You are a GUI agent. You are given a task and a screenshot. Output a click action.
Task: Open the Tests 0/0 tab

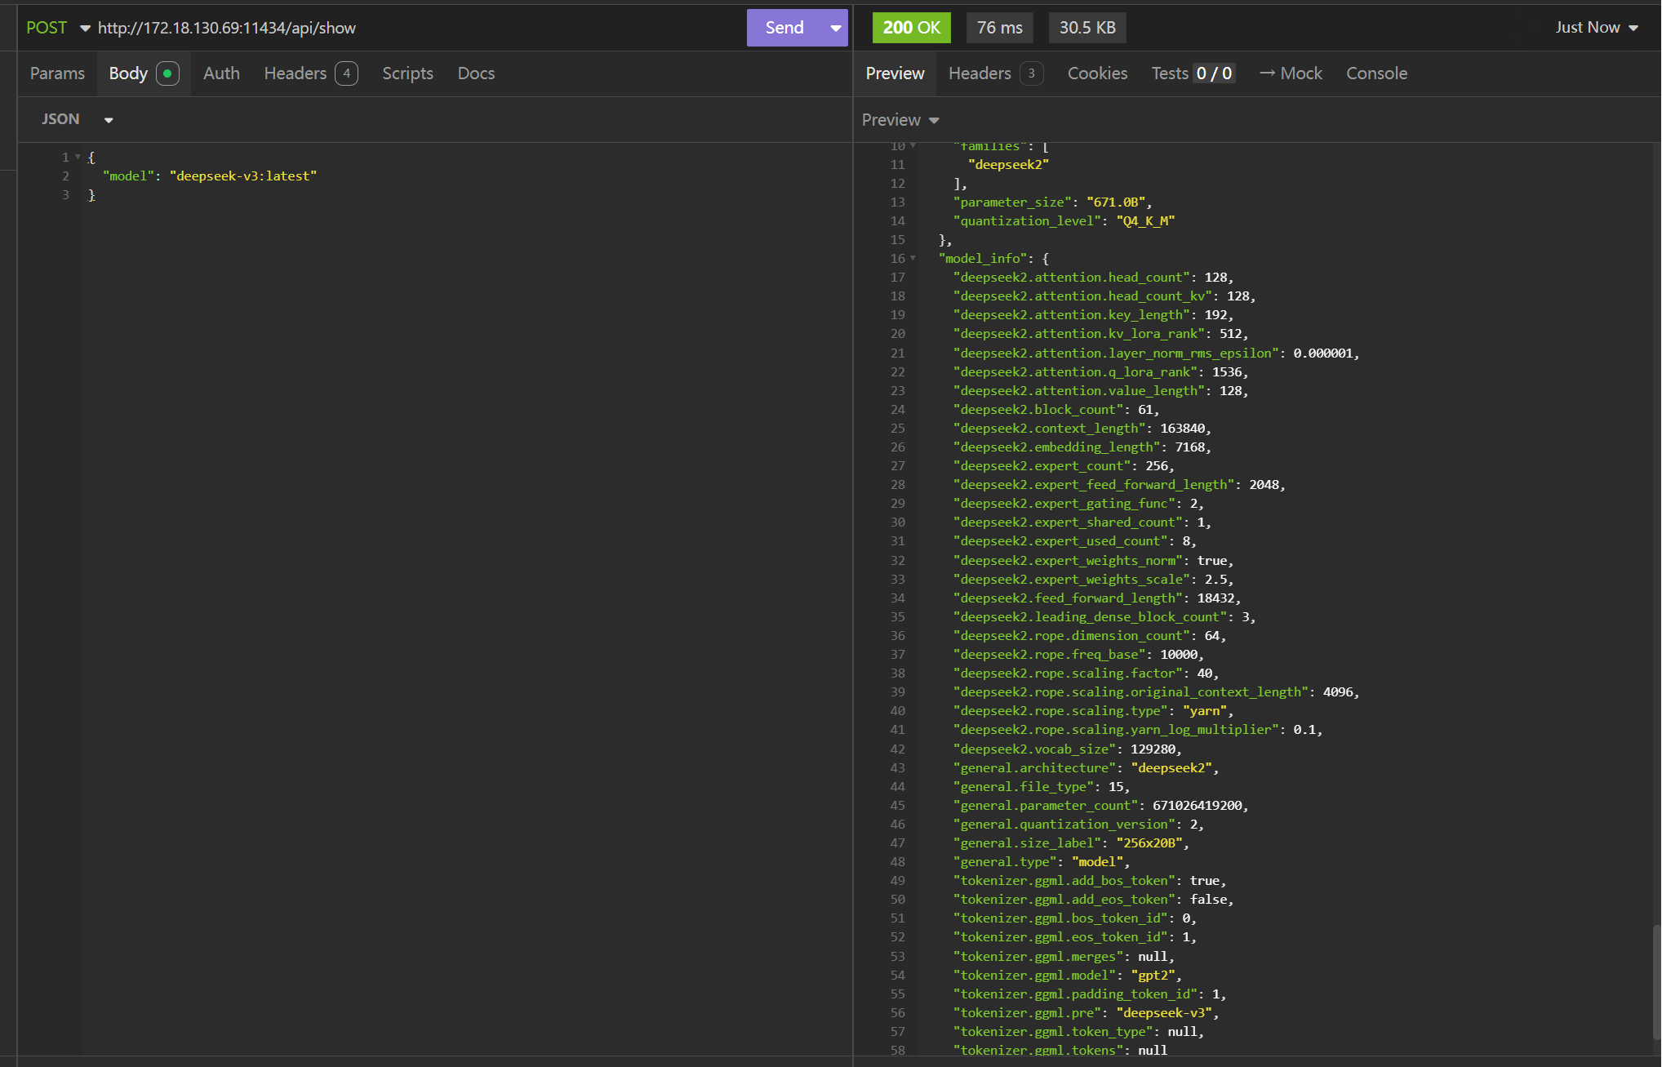[1193, 73]
